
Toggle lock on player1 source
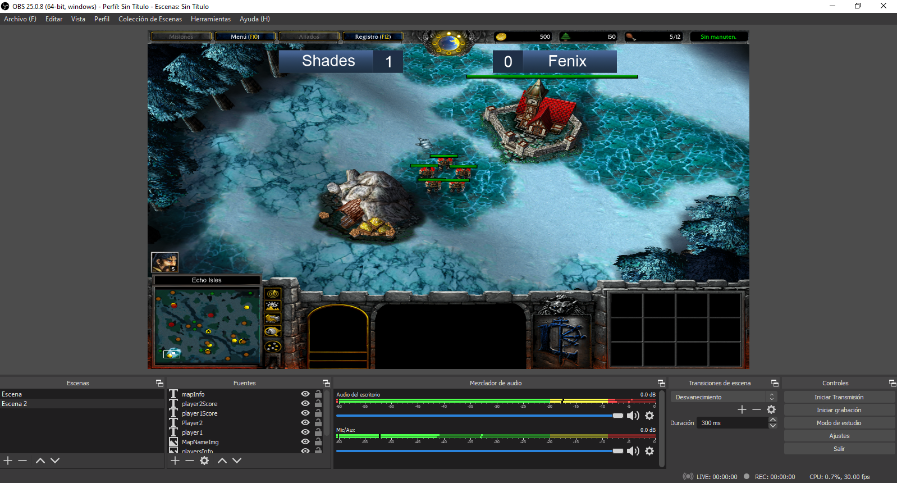pyautogui.click(x=318, y=432)
